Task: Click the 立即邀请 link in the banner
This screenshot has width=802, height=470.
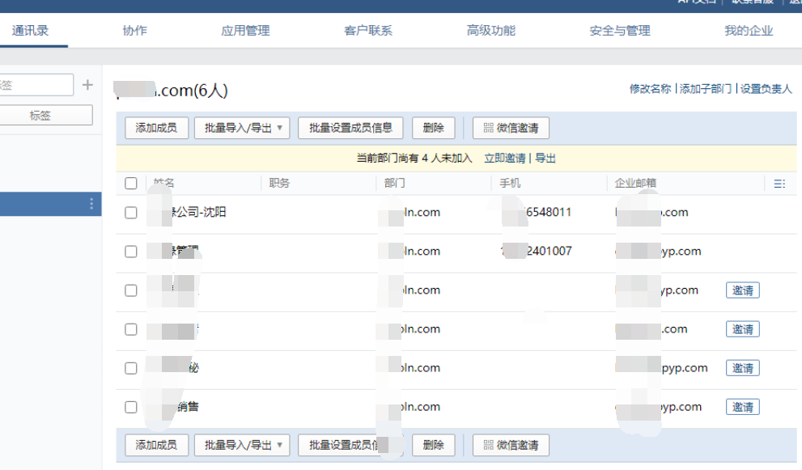Action: (x=504, y=158)
